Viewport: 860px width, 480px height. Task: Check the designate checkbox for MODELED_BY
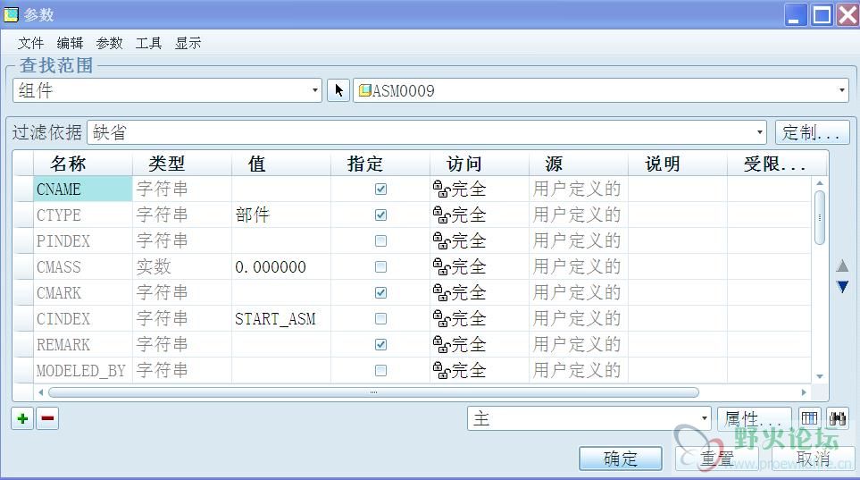pos(380,370)
